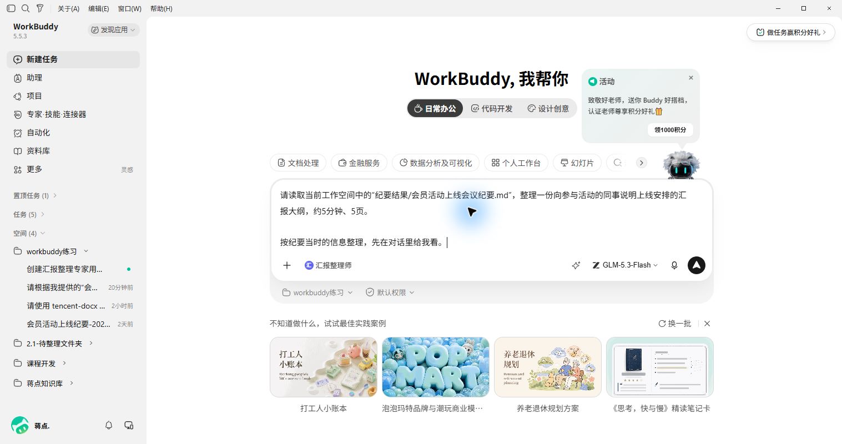Click inside the task prompt text field
The image size is (842, 444).
click(x=491, y=219)
